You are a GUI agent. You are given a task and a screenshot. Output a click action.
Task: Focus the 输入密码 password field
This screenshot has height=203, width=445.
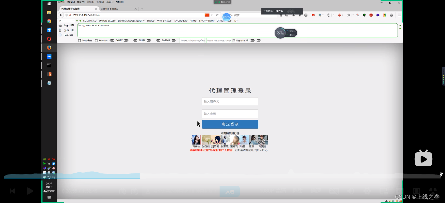230,114
